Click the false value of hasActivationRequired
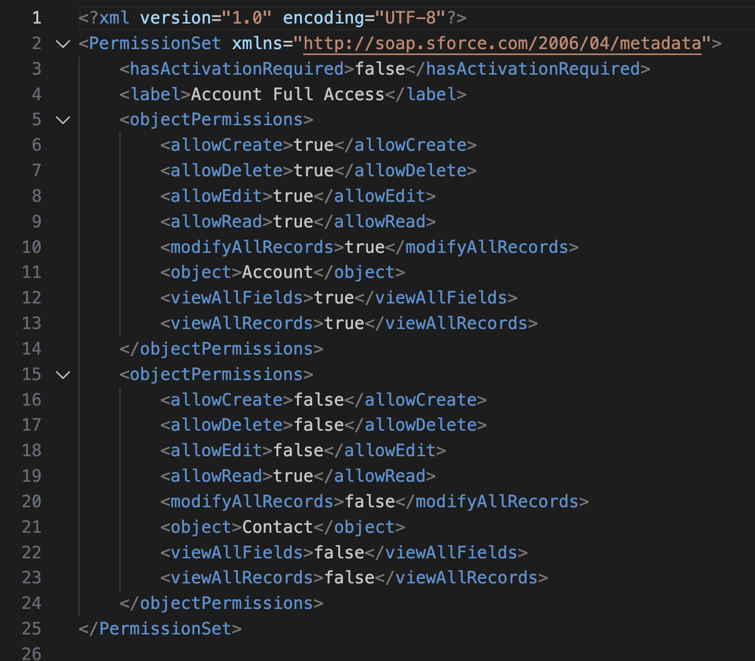Viewport: 755px width, 661px height. [380, 69]
